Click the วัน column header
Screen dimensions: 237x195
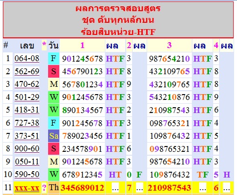click(x=53, y=46)
